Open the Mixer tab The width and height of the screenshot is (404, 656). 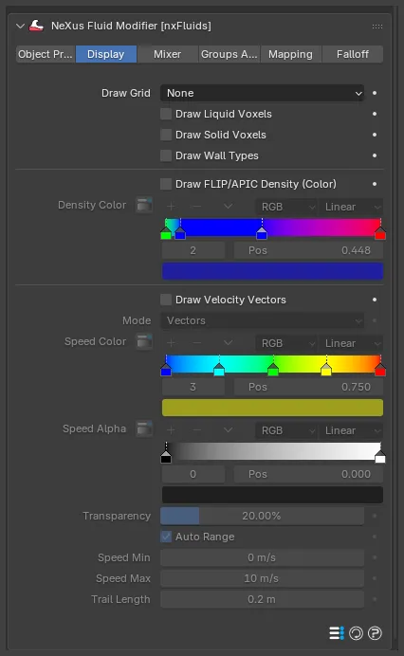point(168,54)
